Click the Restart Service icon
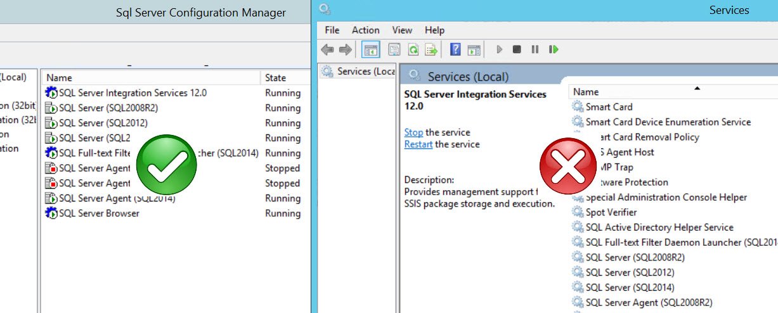 tap(554, 49)
